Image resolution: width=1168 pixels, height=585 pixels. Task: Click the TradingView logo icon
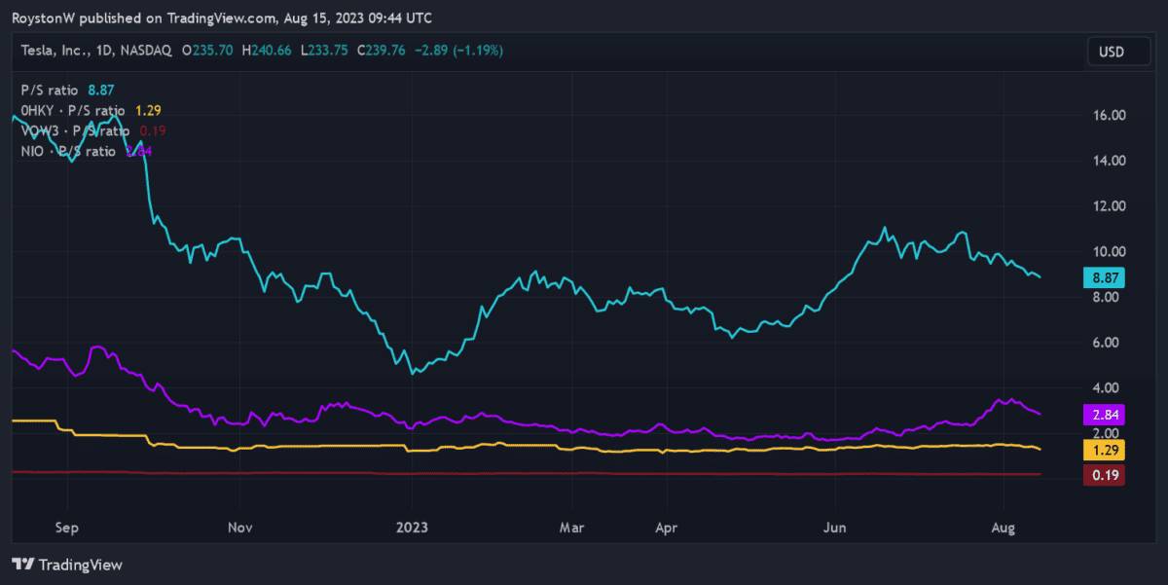tap(23, 565)
